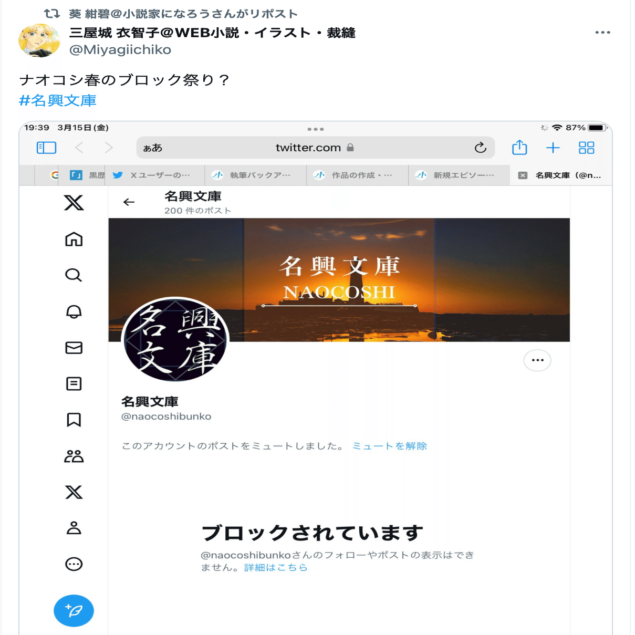Image resolution: width=635 pixels, height=635 pixels.
Task: Open the tweet's top-right more options menu
Action: [602, 33]
